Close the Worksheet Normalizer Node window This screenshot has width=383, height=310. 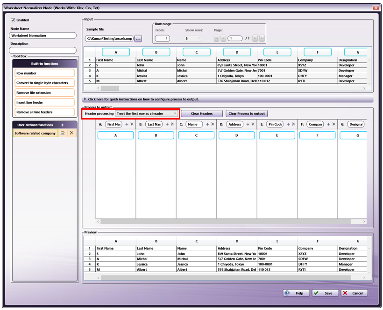coord(376,8)
